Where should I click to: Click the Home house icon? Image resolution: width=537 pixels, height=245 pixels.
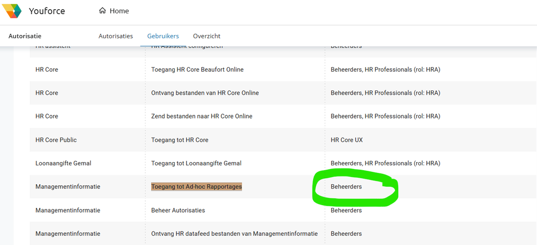point(102,11)
